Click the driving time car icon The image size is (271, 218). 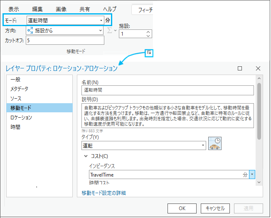click(x=215, y=143)
